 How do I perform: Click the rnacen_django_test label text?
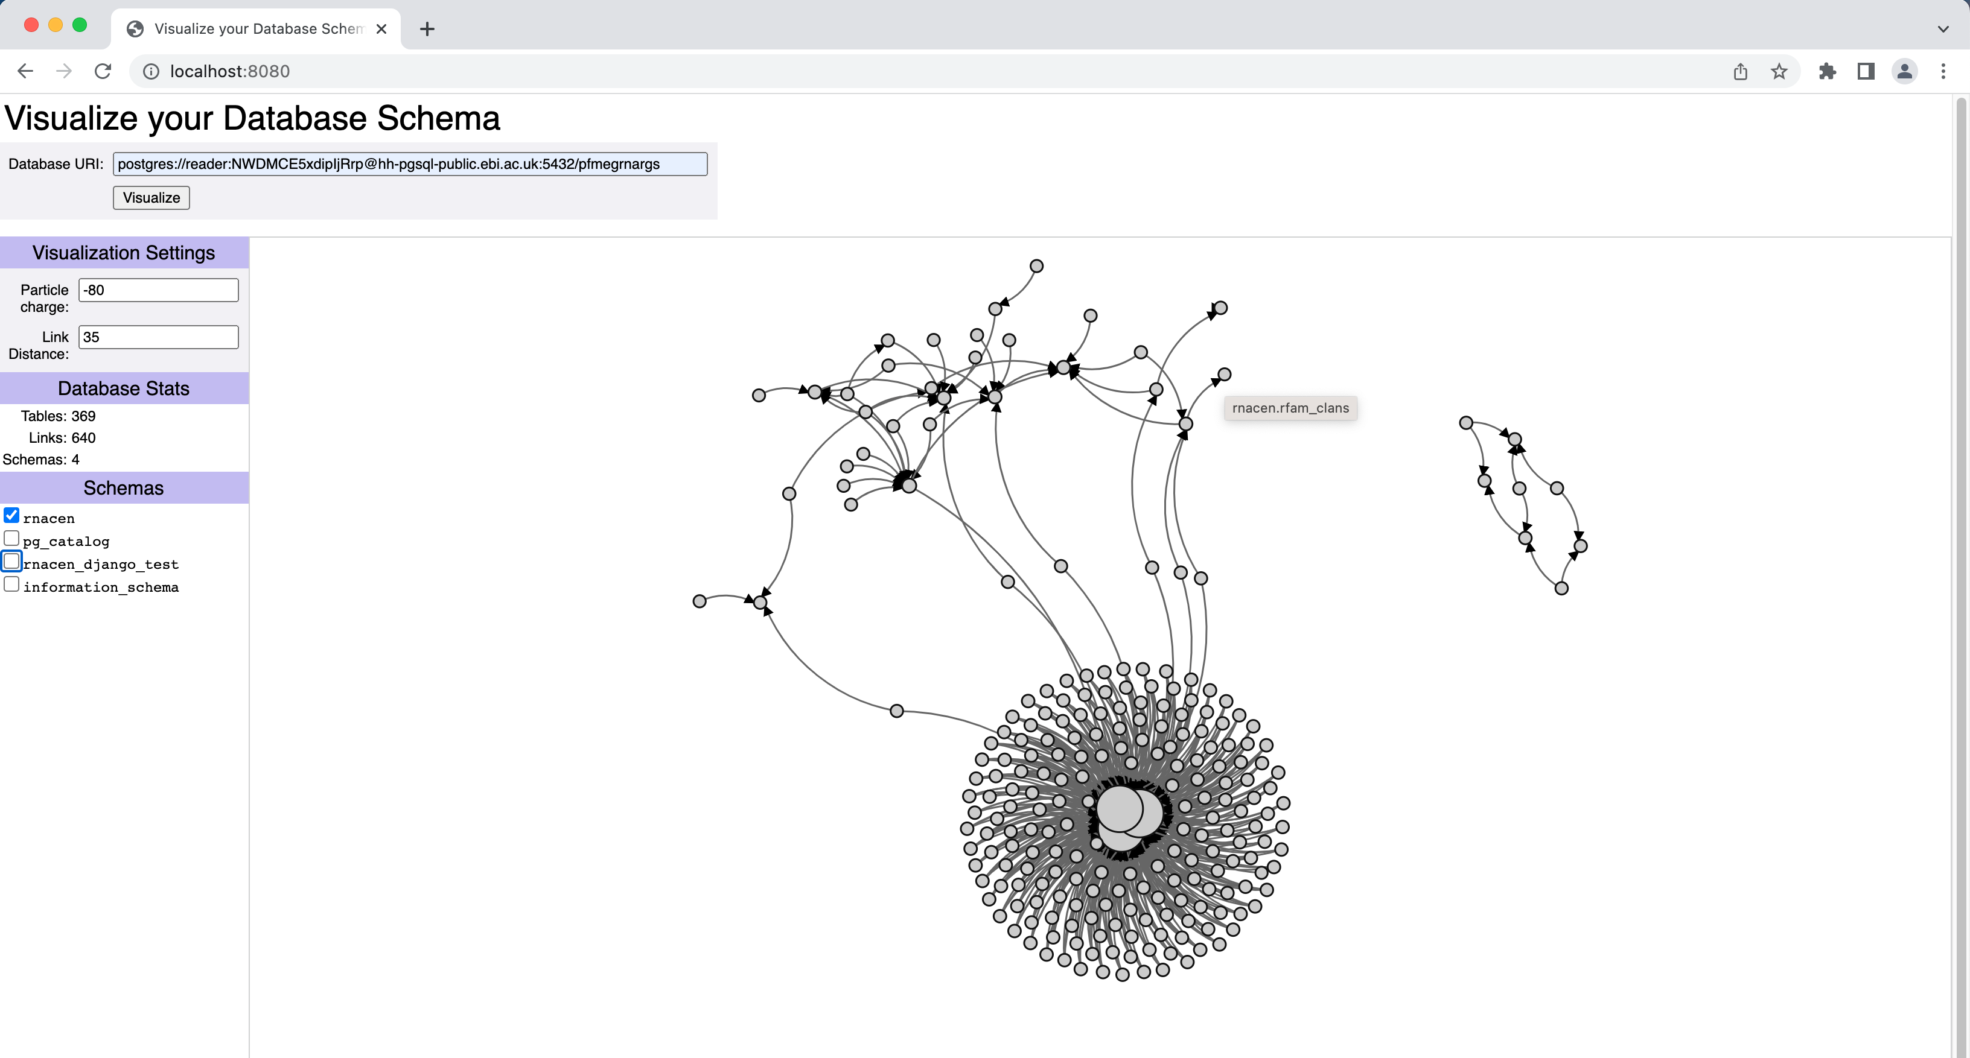(101, 564)
